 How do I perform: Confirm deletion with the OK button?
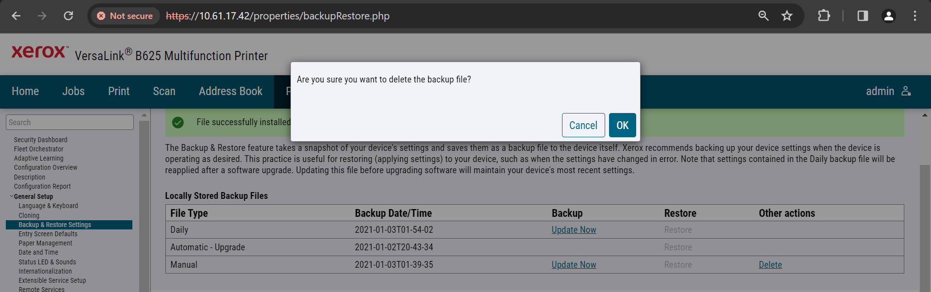tap(623, 125)
